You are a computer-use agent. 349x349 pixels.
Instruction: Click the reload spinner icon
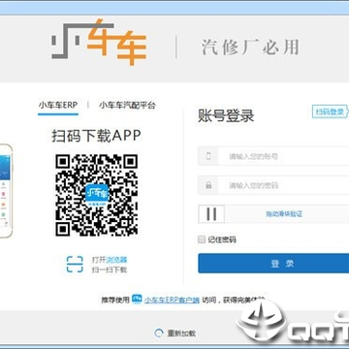point(159,333)
